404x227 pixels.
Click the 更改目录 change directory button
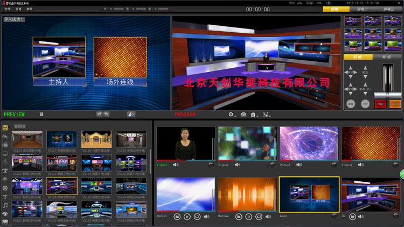[x=19, y=126]
